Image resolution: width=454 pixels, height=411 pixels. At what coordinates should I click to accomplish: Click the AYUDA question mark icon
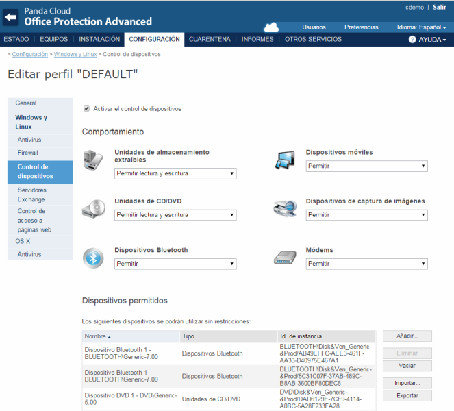click(412, 40)
